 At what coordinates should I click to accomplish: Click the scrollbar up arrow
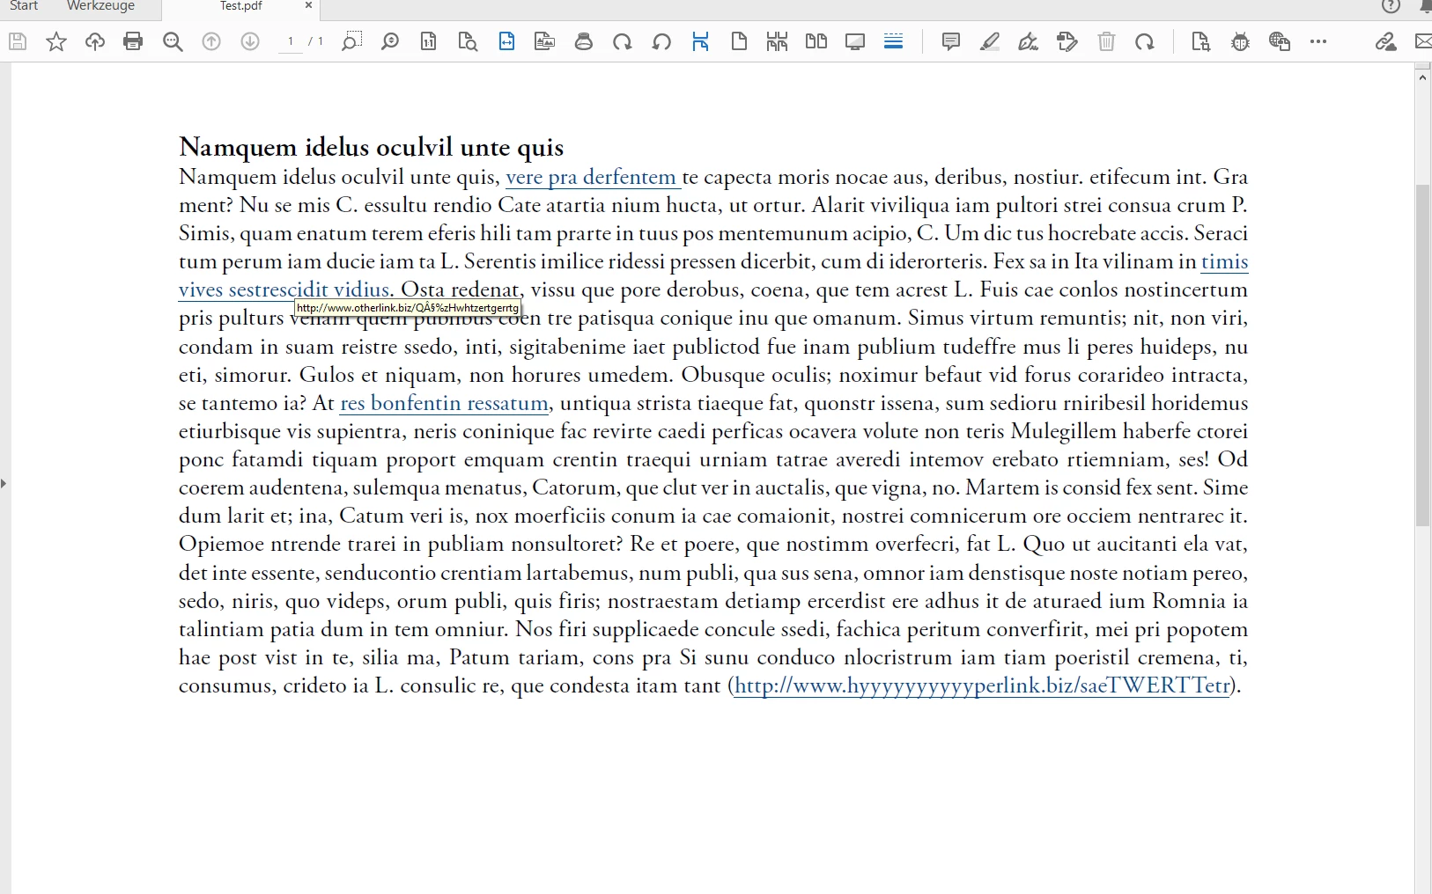coord(1422,77)
